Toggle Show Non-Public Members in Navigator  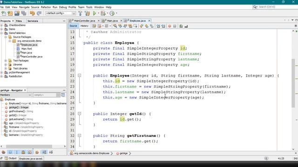[x=23, y=152]
